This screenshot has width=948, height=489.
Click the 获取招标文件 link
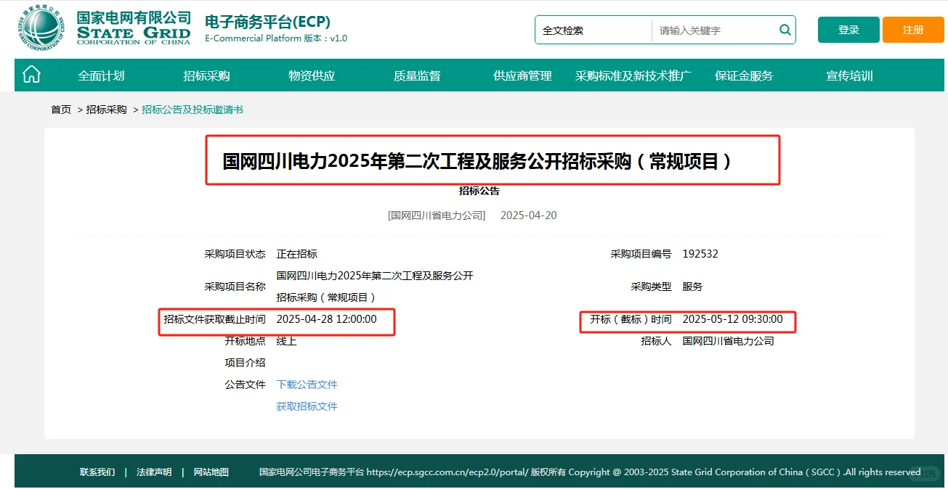tap(307, 406)
